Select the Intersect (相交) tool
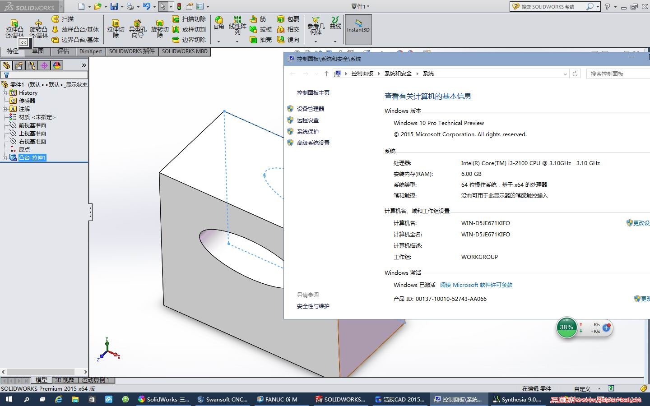The width and height of the screenshot is (650, 406). point(288,29)
